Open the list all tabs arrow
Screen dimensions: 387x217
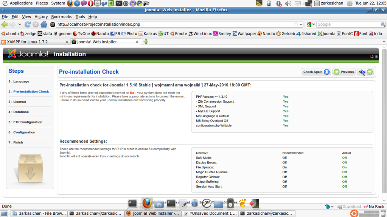click(384, 42)
